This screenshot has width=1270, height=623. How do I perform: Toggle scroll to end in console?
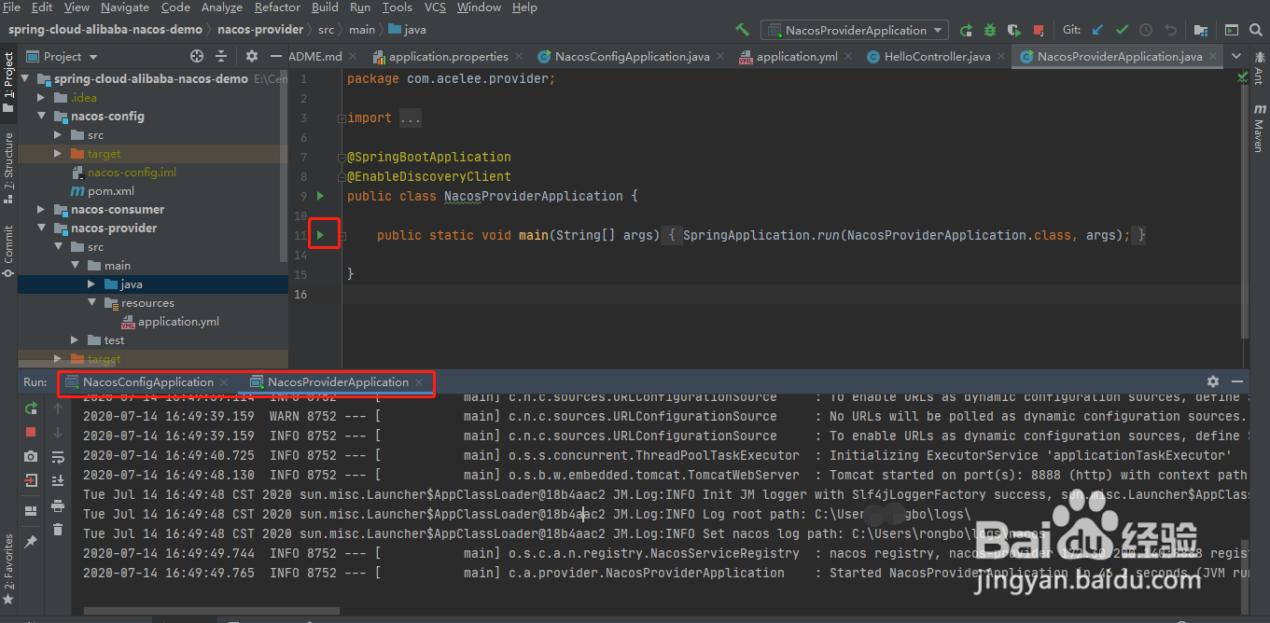(58, 481)
